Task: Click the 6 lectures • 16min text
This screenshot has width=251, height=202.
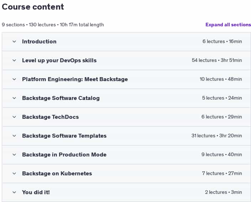Action: click(x=222, y=41)
